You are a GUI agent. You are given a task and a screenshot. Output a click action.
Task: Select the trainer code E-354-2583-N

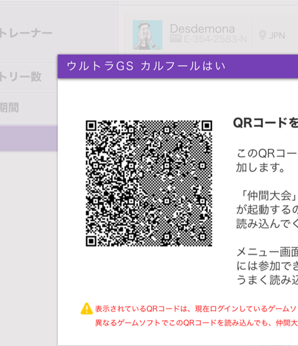pos(215,39)
